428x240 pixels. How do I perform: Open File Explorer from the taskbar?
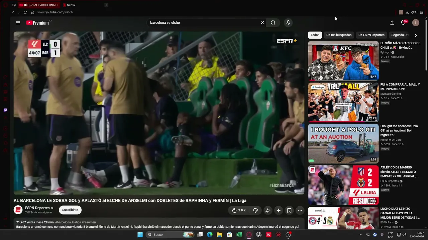coord(219,235)
